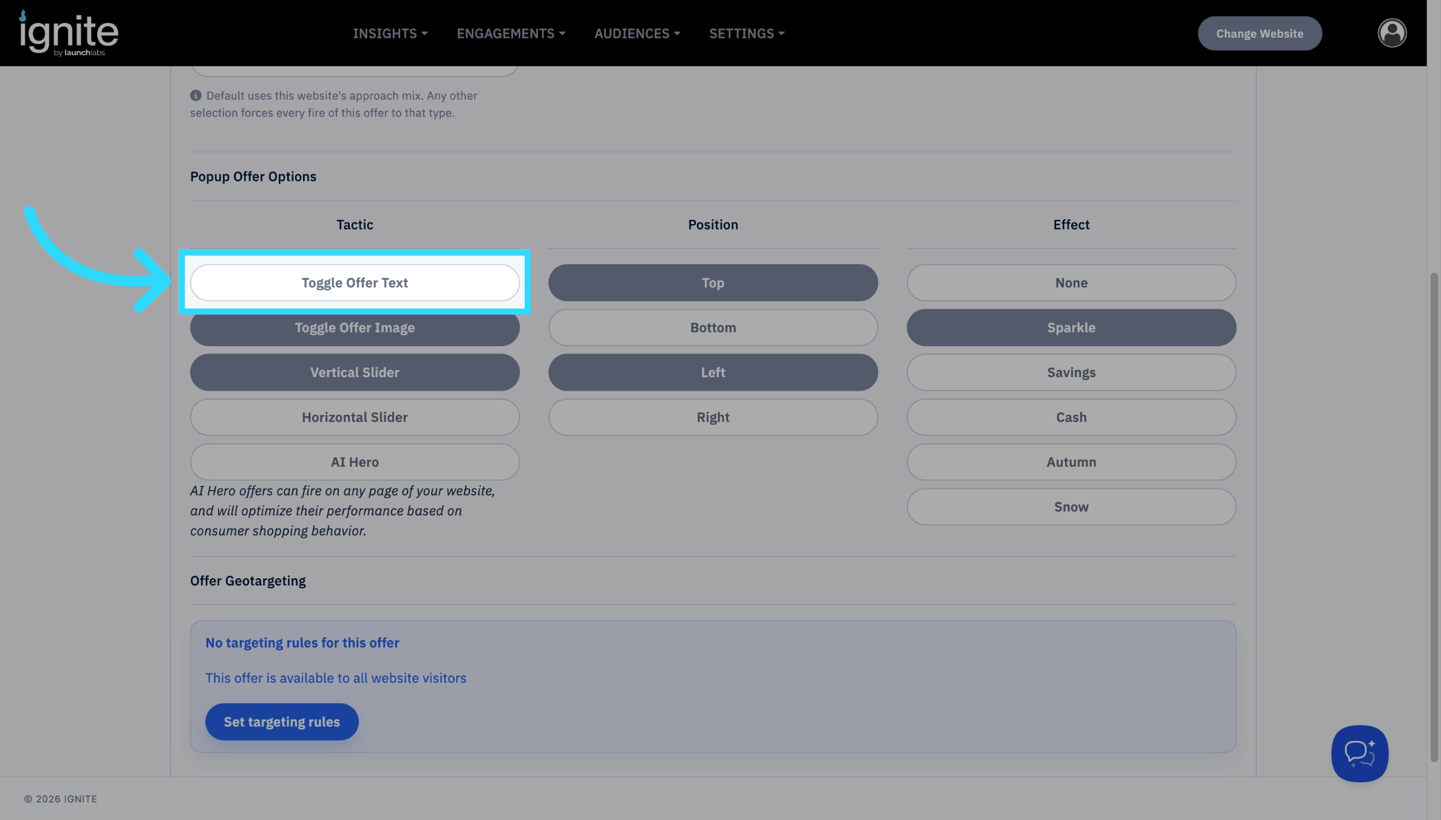
Task: Click the Offer Geotargeting heading
Action: click(248, 581)
